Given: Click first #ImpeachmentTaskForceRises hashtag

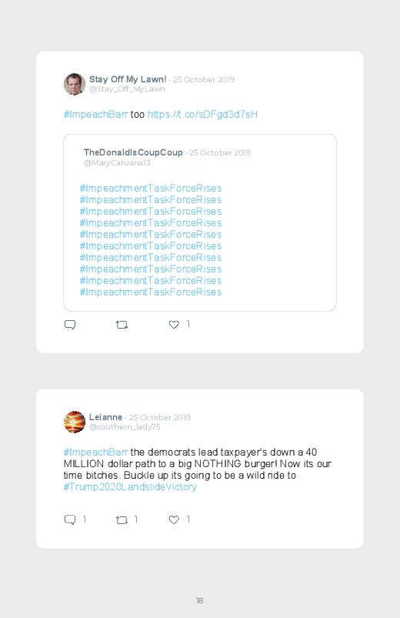Looking at the screenshot, I should pos(151,188).
